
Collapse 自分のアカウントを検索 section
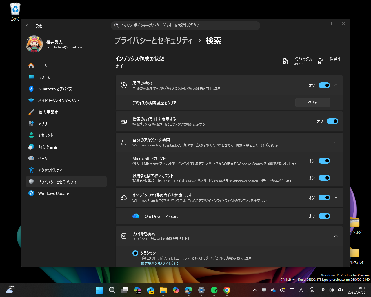click(336, 142)
